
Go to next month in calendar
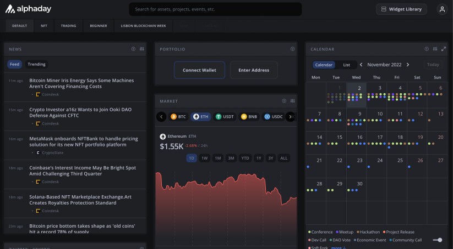408,65
